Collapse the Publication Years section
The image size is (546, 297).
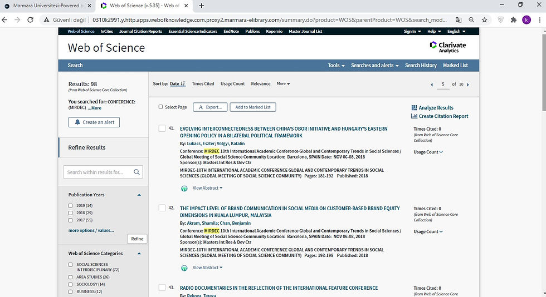pyautogui.click(x=139, y=195)
